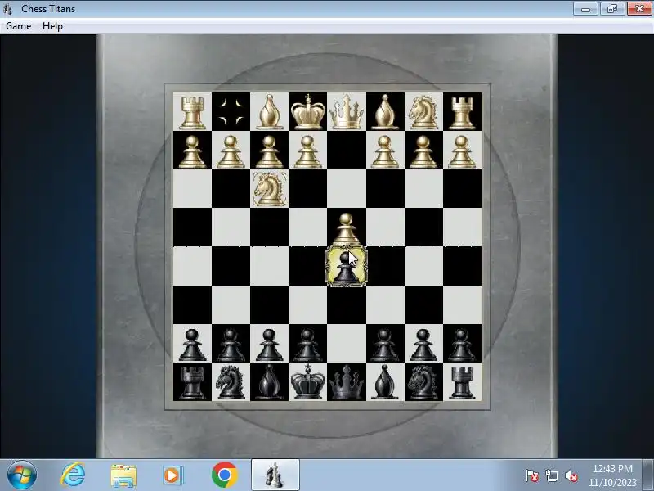Viewport: 654px width, 491px height.
Task: Select the gold bishop beside the gold queen
Action: click(x=384, y=112)
